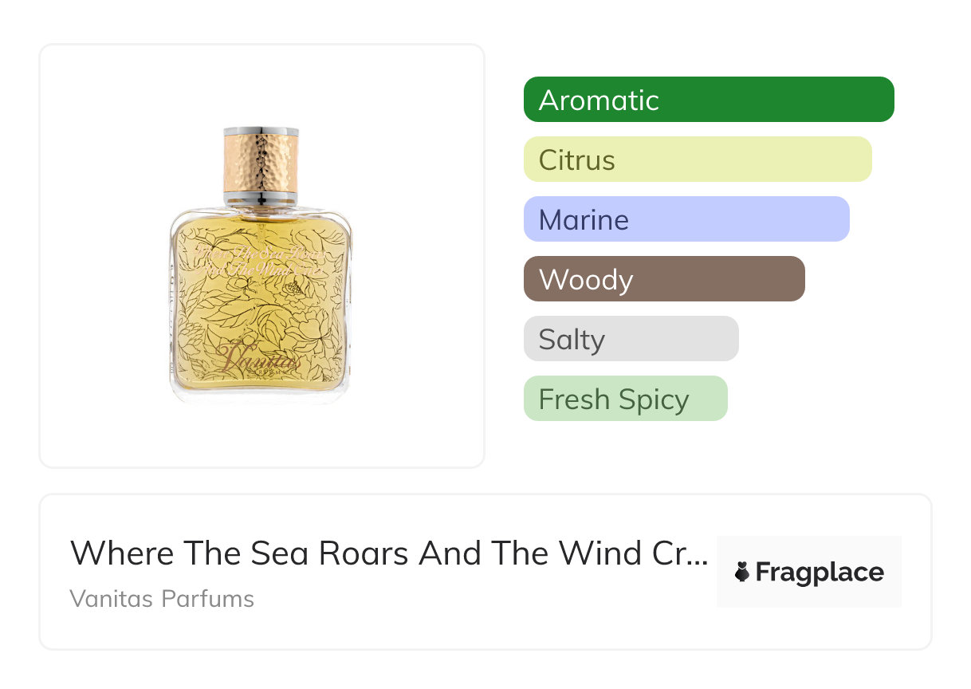
Task: Click the Fragplace perfume bottle logo icon
Action: pos(742,572)
